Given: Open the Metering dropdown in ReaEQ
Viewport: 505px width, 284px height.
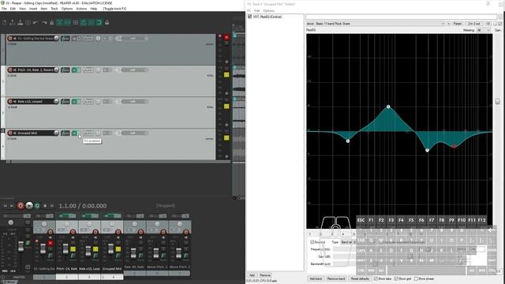Looking at the screenshot, I should 483,30.
